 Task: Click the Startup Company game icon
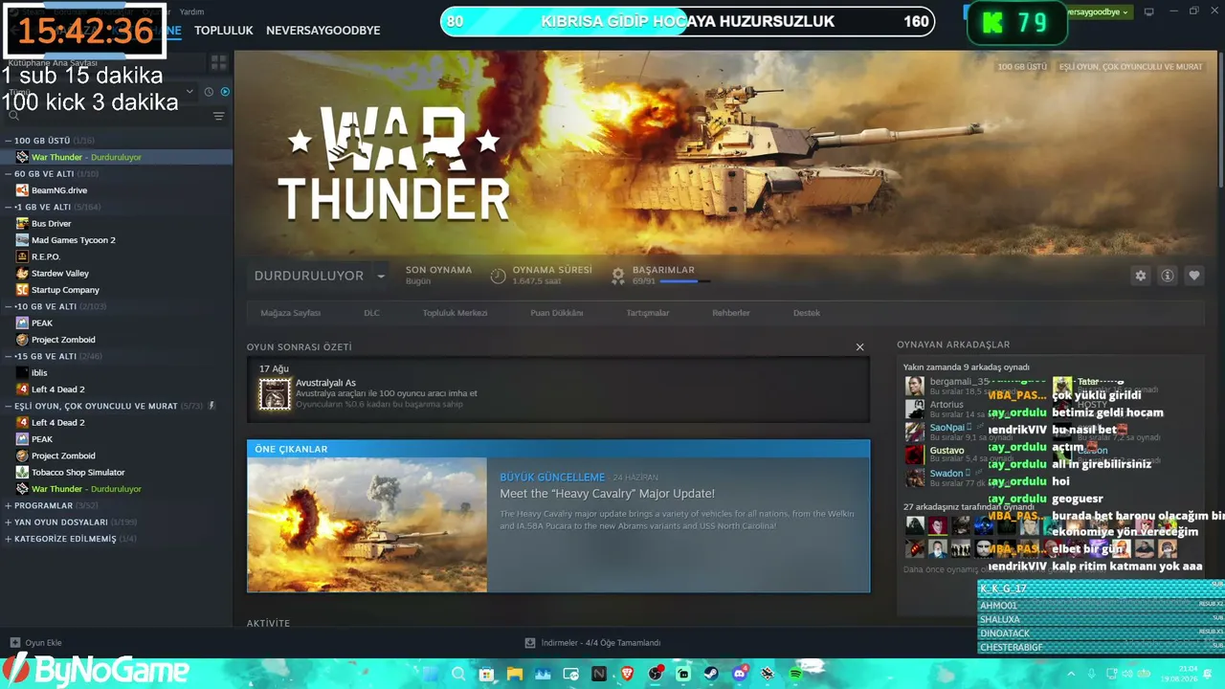click(23, 290)
